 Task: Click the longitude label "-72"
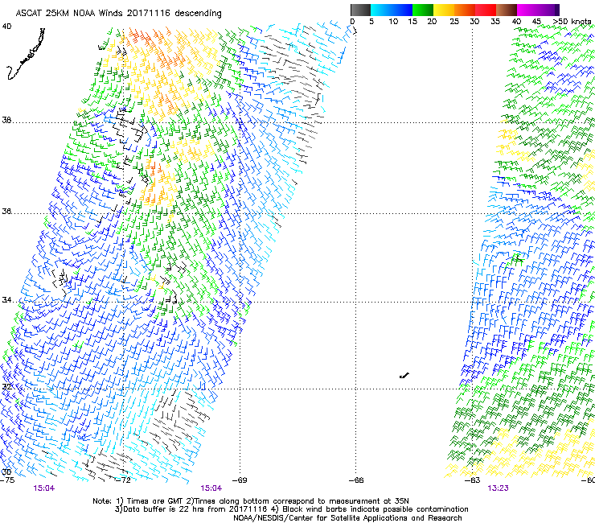click(123, 480)
